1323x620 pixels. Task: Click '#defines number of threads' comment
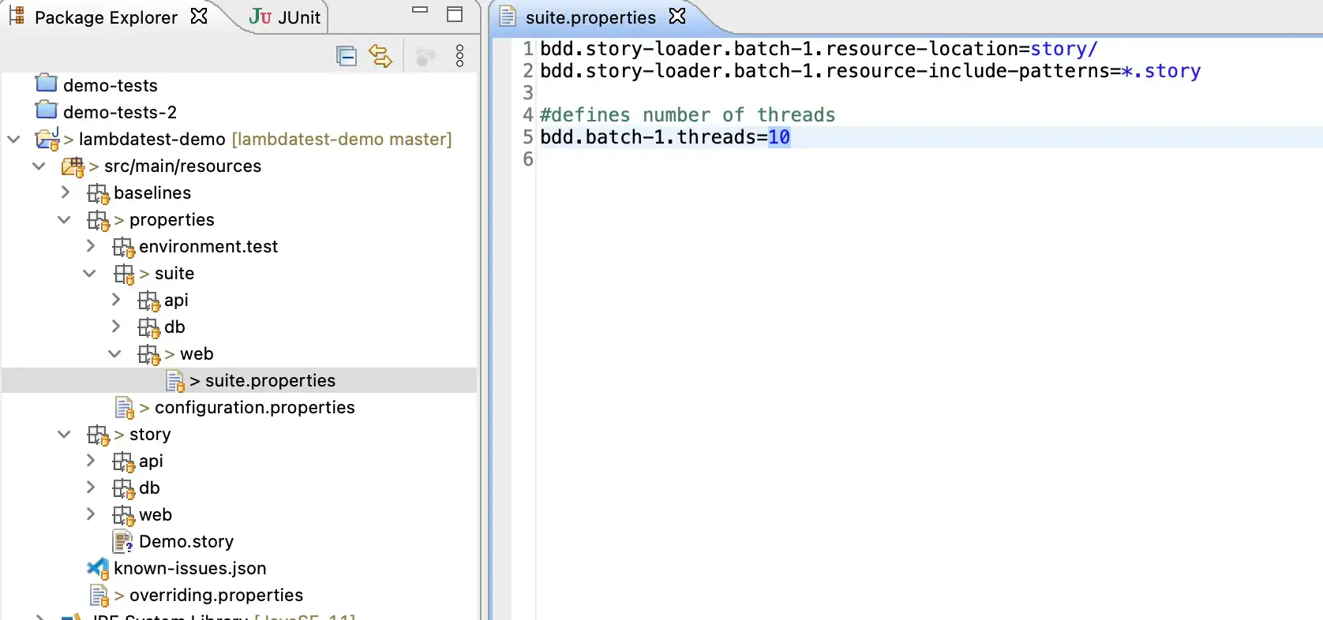[688, 115]
